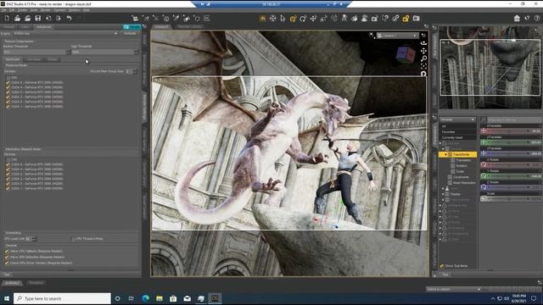Select the Node Selection arrow tool
This screenshot has width=543, height=305.
[283, 19]
